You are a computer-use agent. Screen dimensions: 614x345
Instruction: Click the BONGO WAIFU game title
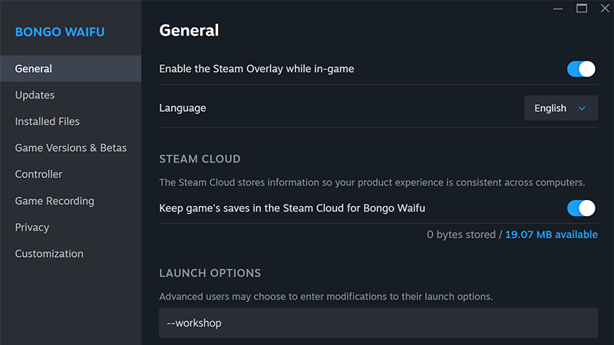(x=60, y=32)
